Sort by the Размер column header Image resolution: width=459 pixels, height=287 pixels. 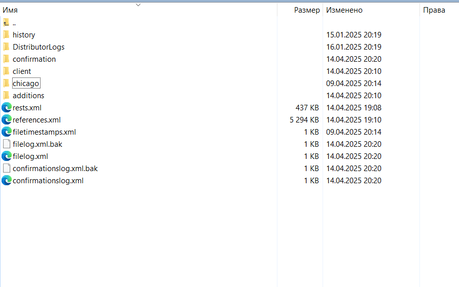[307, 10]
